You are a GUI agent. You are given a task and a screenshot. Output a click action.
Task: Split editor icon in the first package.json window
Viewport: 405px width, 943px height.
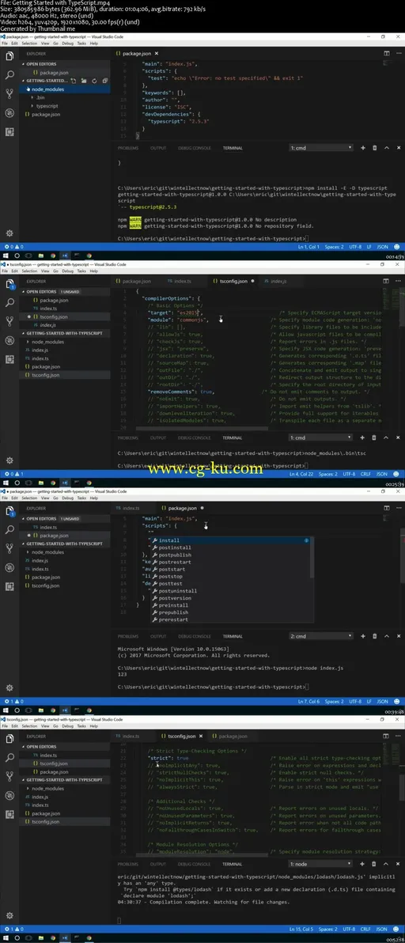coord(386,54)
